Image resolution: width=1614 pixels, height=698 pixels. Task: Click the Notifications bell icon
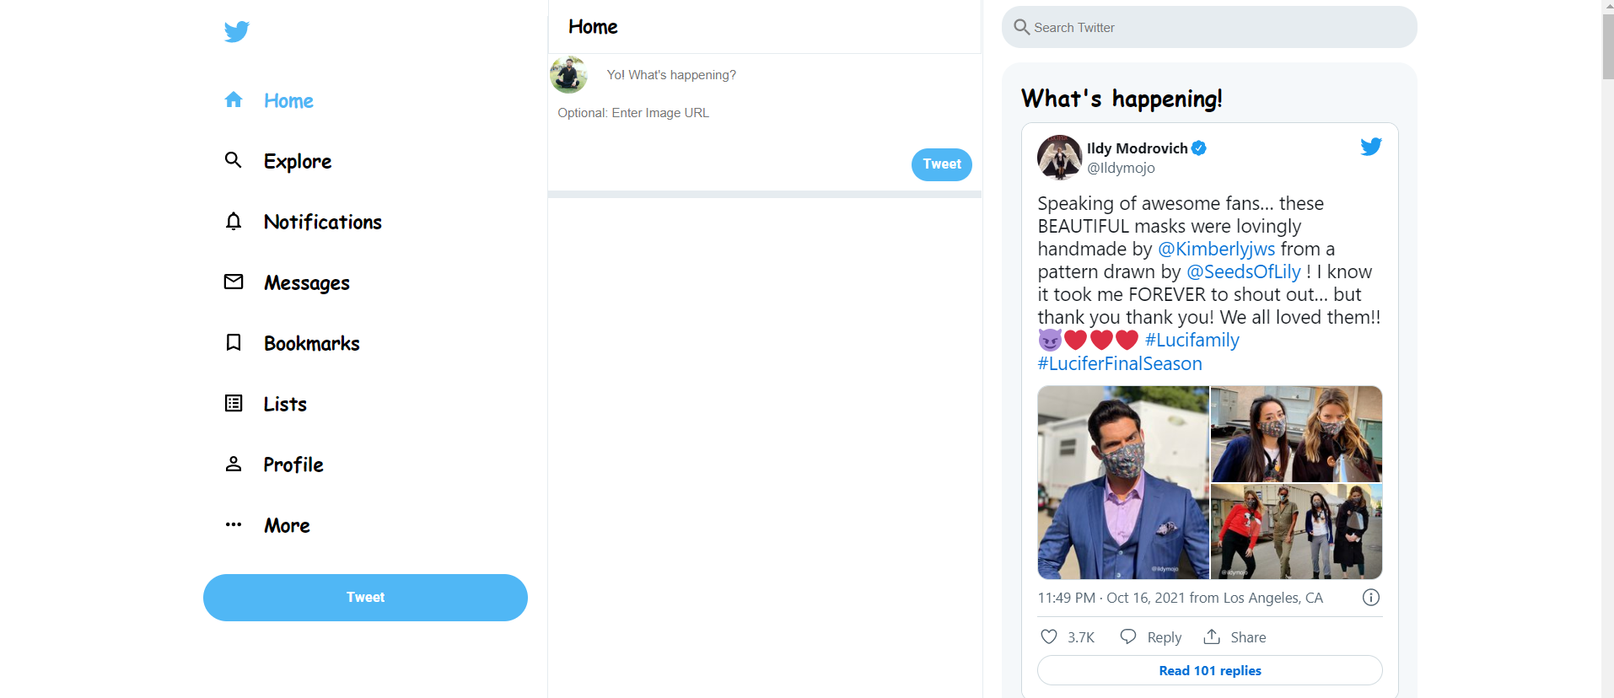click(234, 221)
